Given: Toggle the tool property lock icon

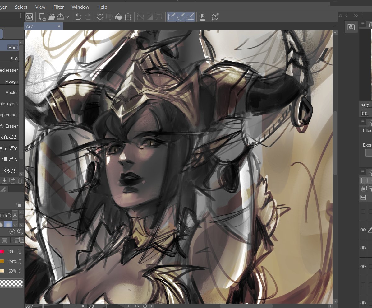Looking at the screenshot, I should point(19,205).
